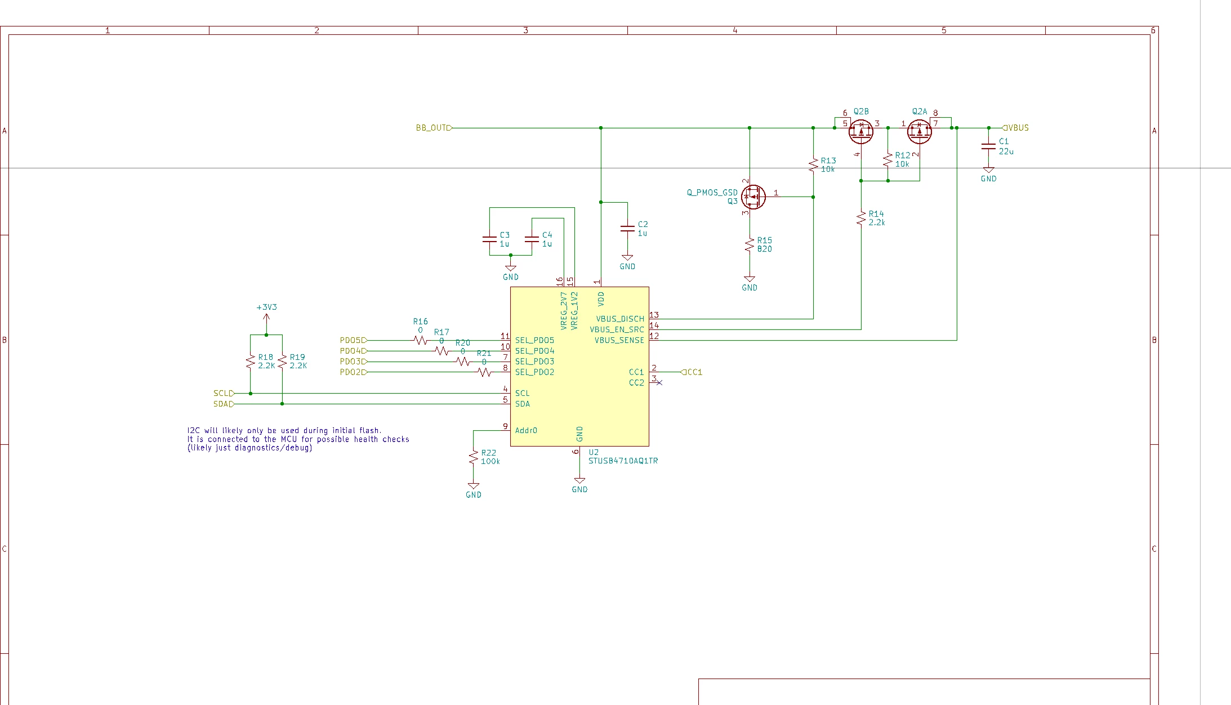The height and width of the screenshot is (705, 1231).
Task: Click the VREG_2V7 pin name
Action: point(564,310)
